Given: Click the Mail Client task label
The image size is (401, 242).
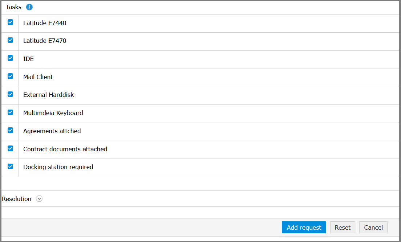Looking at the screenshot, I should pyautogui.click(x=38, y=77).
